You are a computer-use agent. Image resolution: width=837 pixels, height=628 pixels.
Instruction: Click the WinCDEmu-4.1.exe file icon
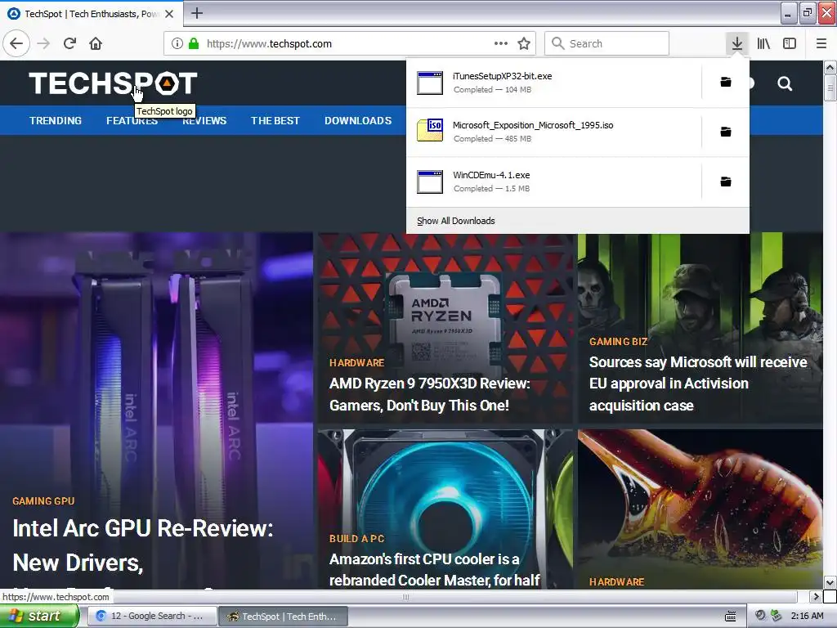430,182
